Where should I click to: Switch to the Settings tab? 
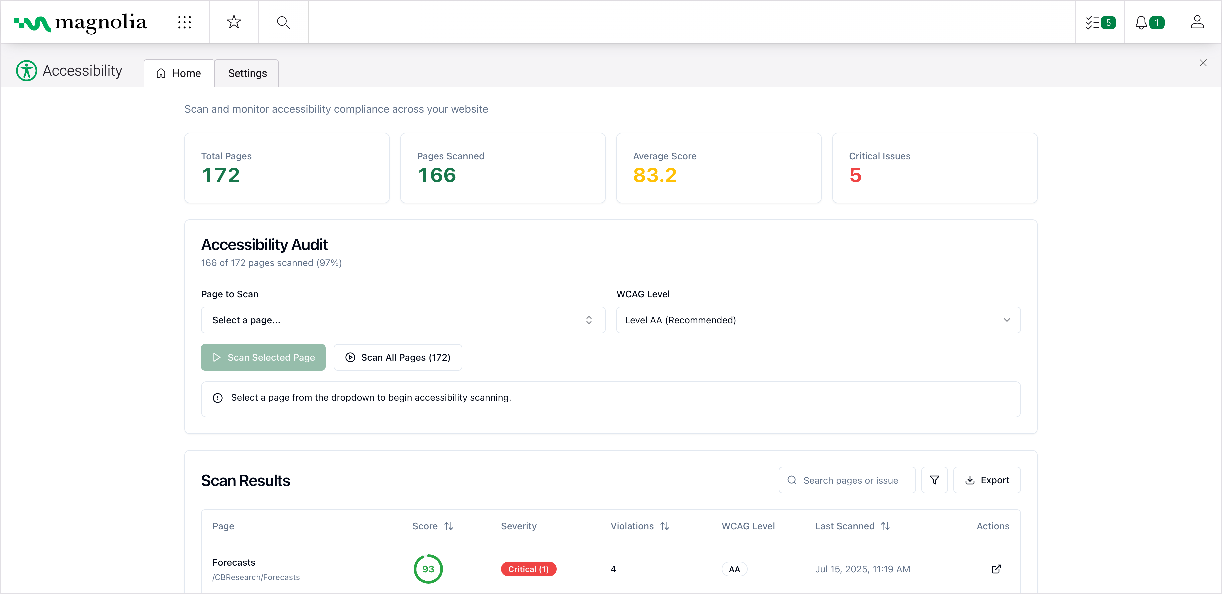coord(247,74)
